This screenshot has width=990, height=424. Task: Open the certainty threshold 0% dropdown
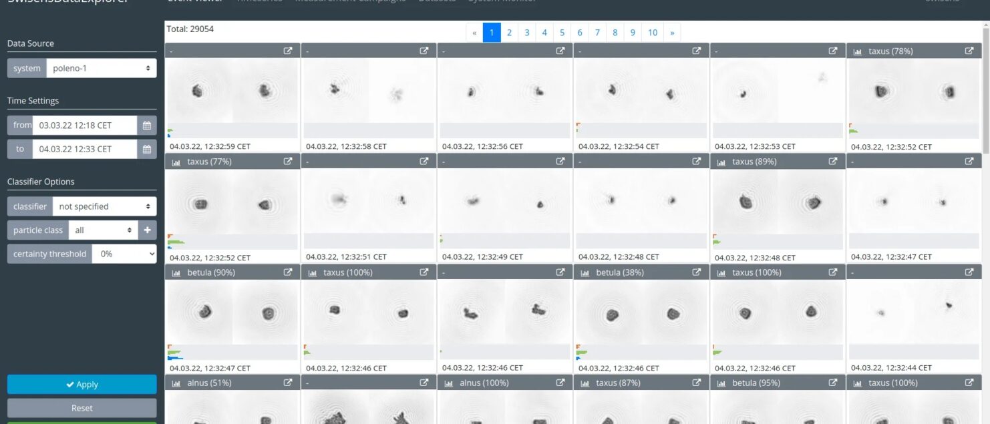(124, 254)
